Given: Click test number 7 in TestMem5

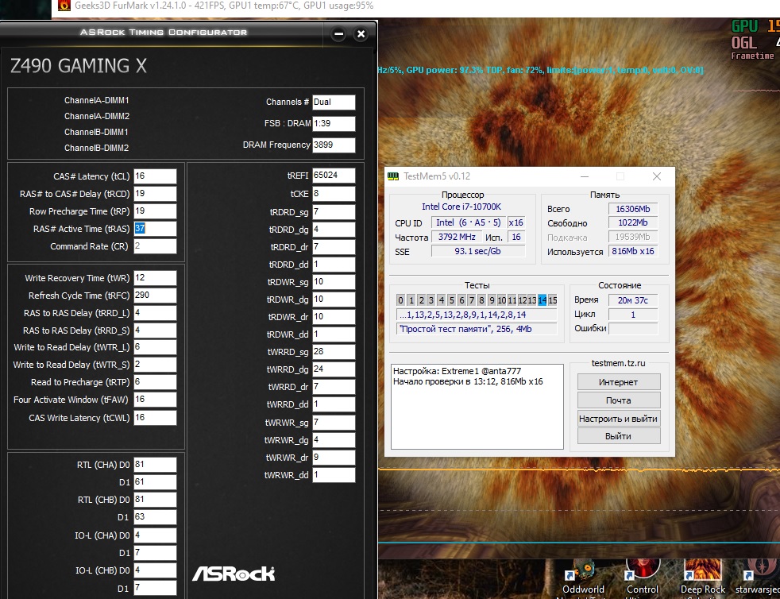Looking at the screenshot, I should [x=472, y=300].
